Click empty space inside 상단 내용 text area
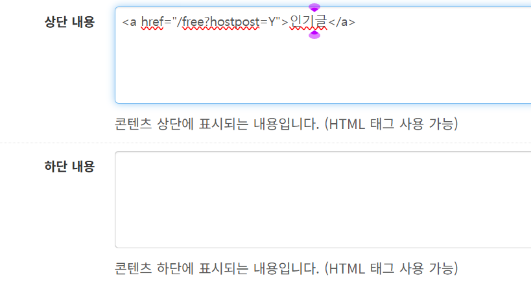The height and width of the screenshot is (304, 531). pyautogui.click(x=323, y=67)
